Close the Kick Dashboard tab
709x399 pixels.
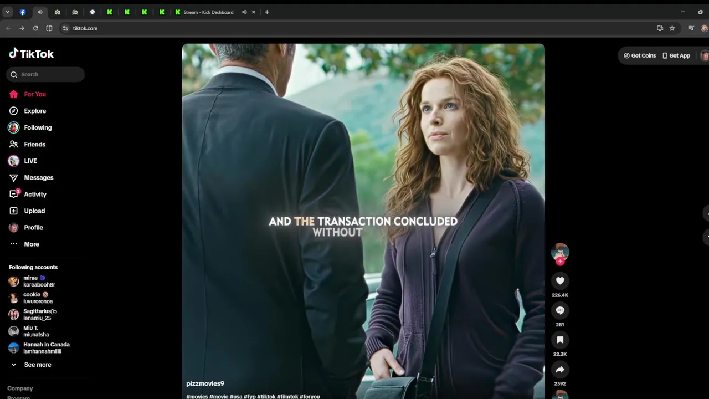(x=254, y=12)
